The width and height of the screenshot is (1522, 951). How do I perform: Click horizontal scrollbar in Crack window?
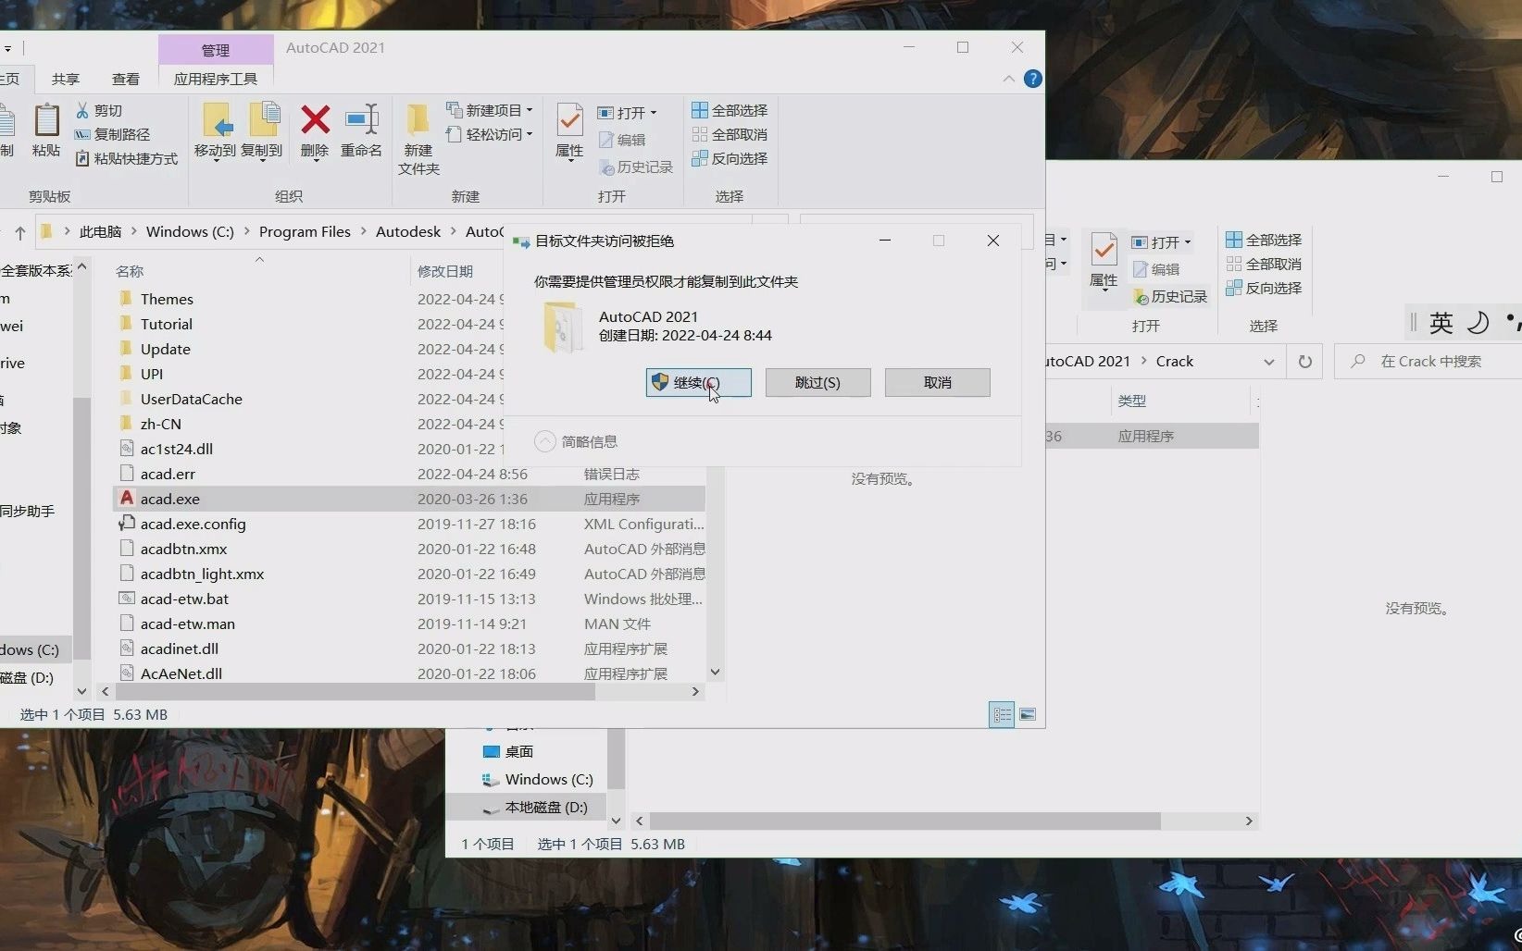point(905,821)
